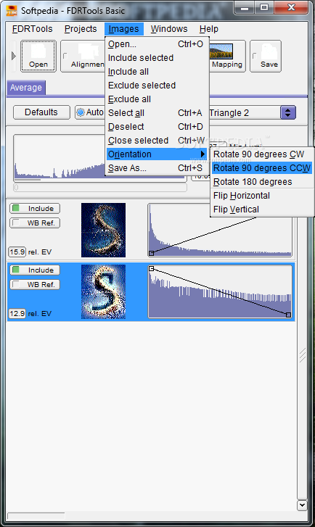Expand the toolbar with the left arrow handle
The height and width of the screenshot is (527, 315).
tap(14, 56)
